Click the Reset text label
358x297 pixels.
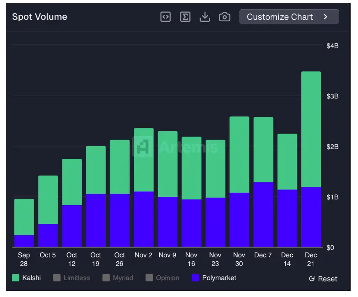pos(328,279)
